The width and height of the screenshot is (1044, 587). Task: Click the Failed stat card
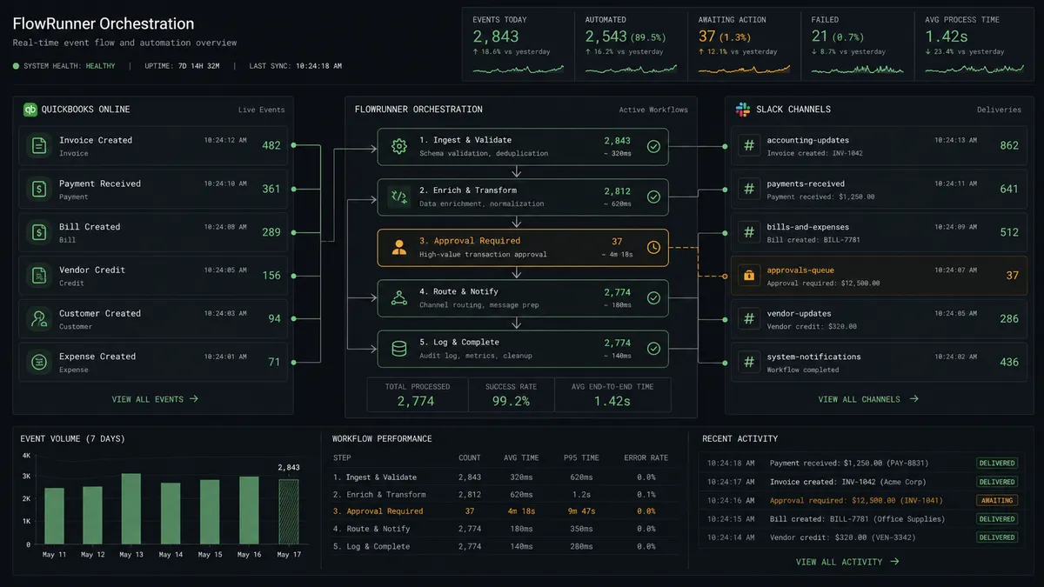(x=856, y=44)
